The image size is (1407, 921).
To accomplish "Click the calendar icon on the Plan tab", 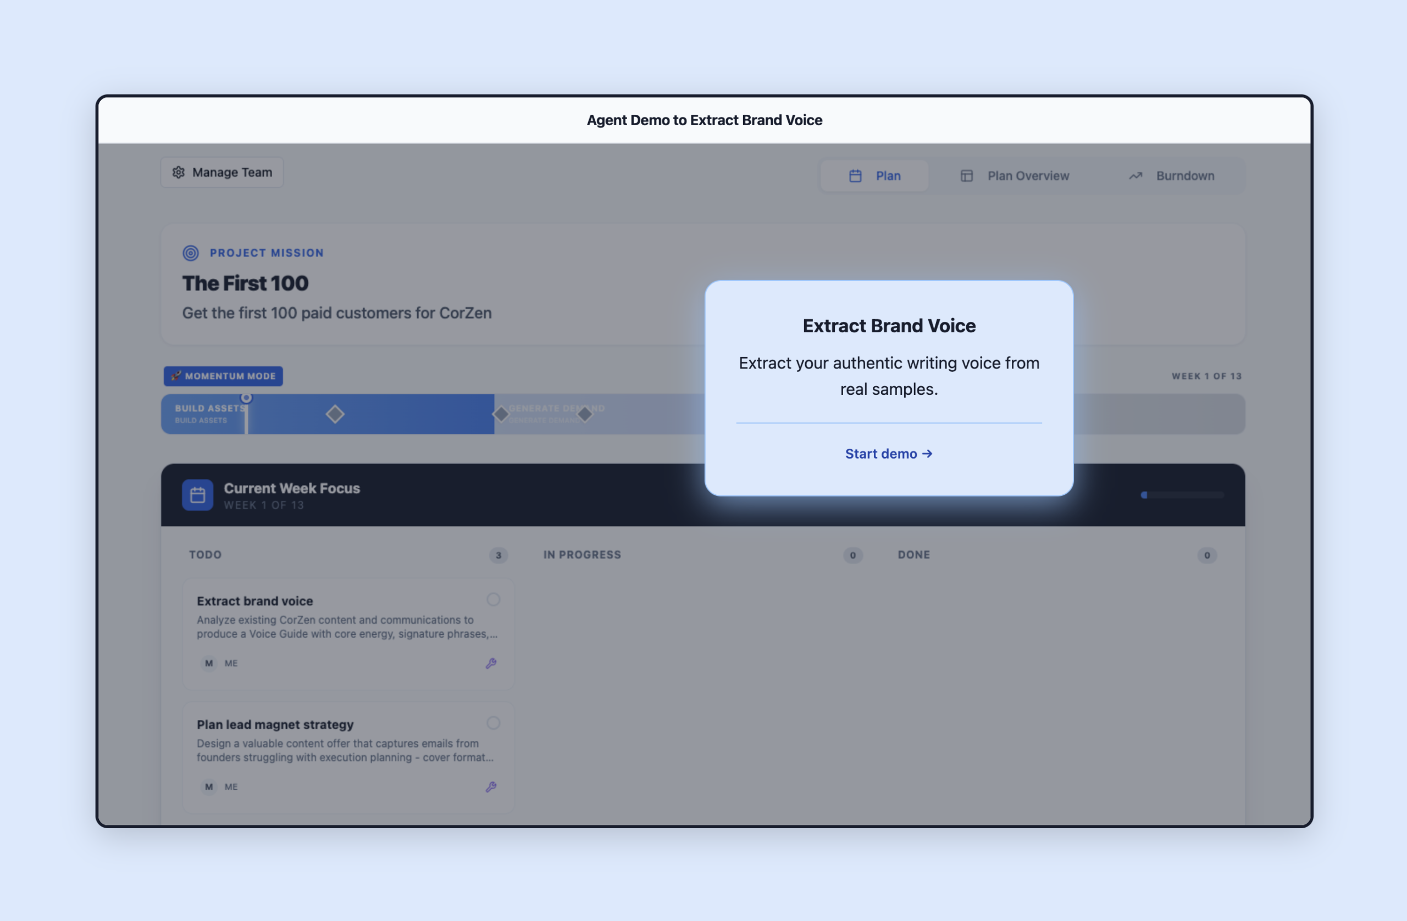I will 855,175.
